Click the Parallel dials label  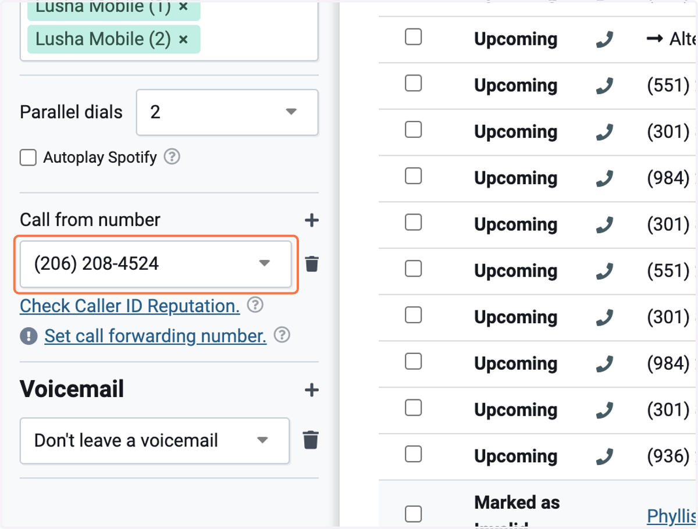pyautogui.click(x=71, y=112)
